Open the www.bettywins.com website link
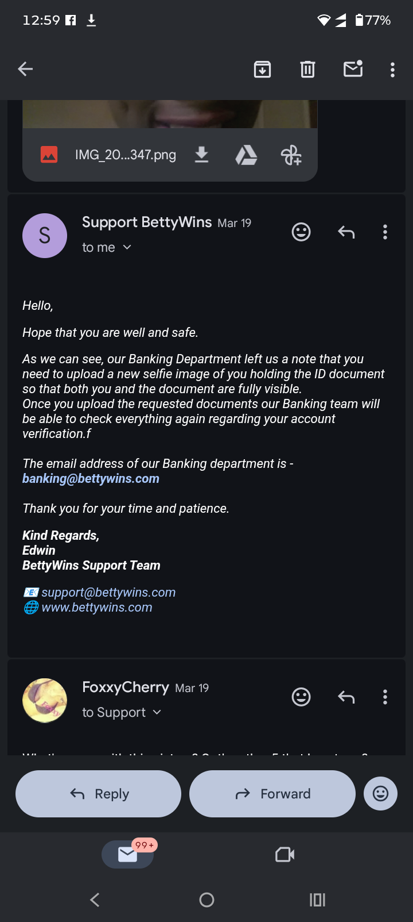The height and width of the screenshot is (922, 413). click(x=96, y=608)
